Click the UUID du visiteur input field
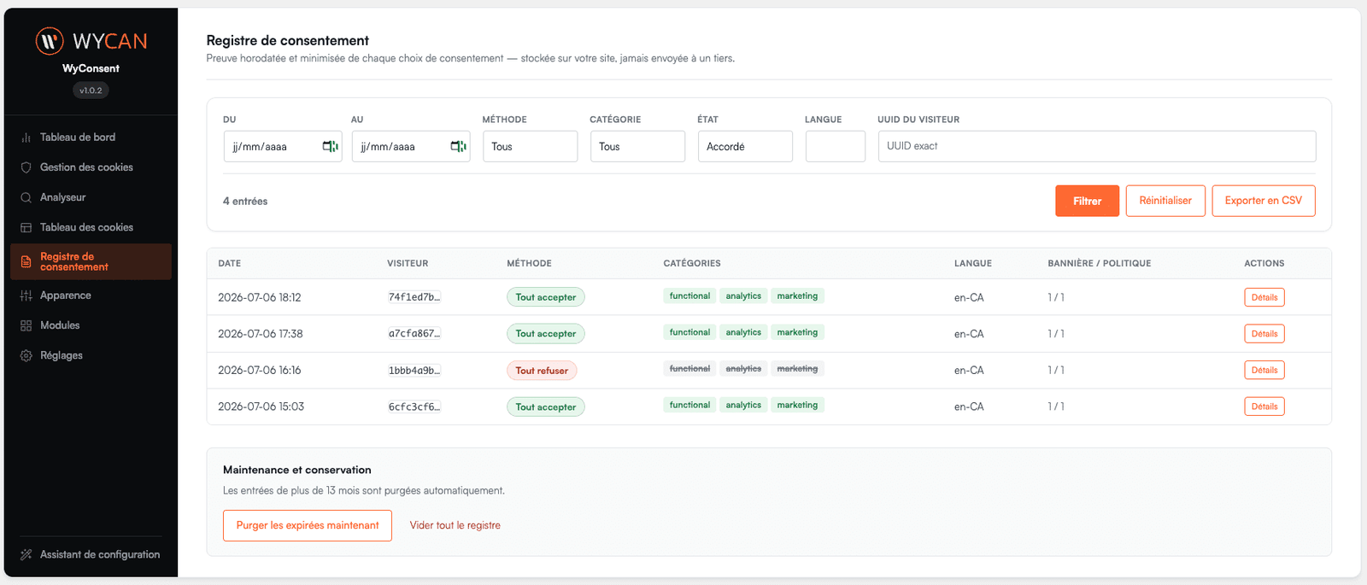The height and width of the screenshot is (585, 1367). pyautogui.click(x=1097, y=146)
